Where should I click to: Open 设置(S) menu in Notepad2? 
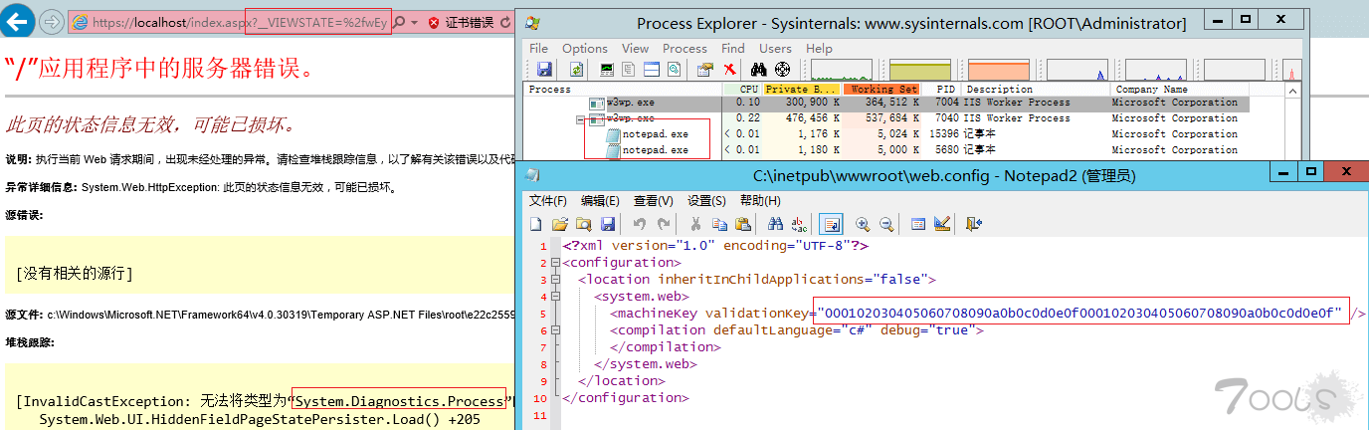(706, 201)
